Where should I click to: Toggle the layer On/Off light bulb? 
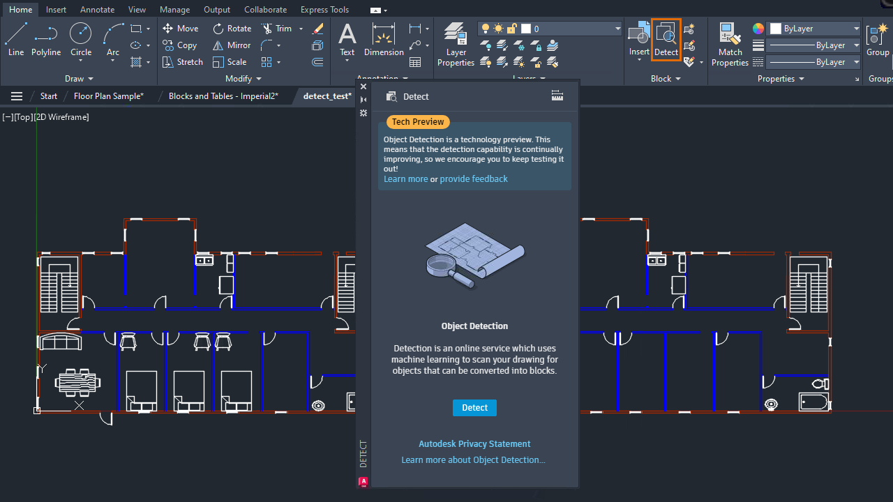coord(486,29)
